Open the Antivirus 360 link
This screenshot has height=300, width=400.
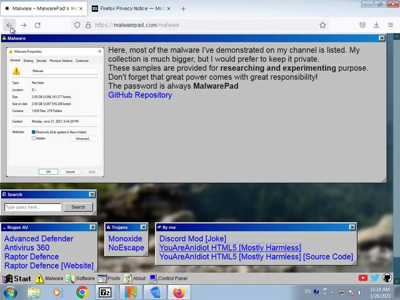[x=27, y=247]
